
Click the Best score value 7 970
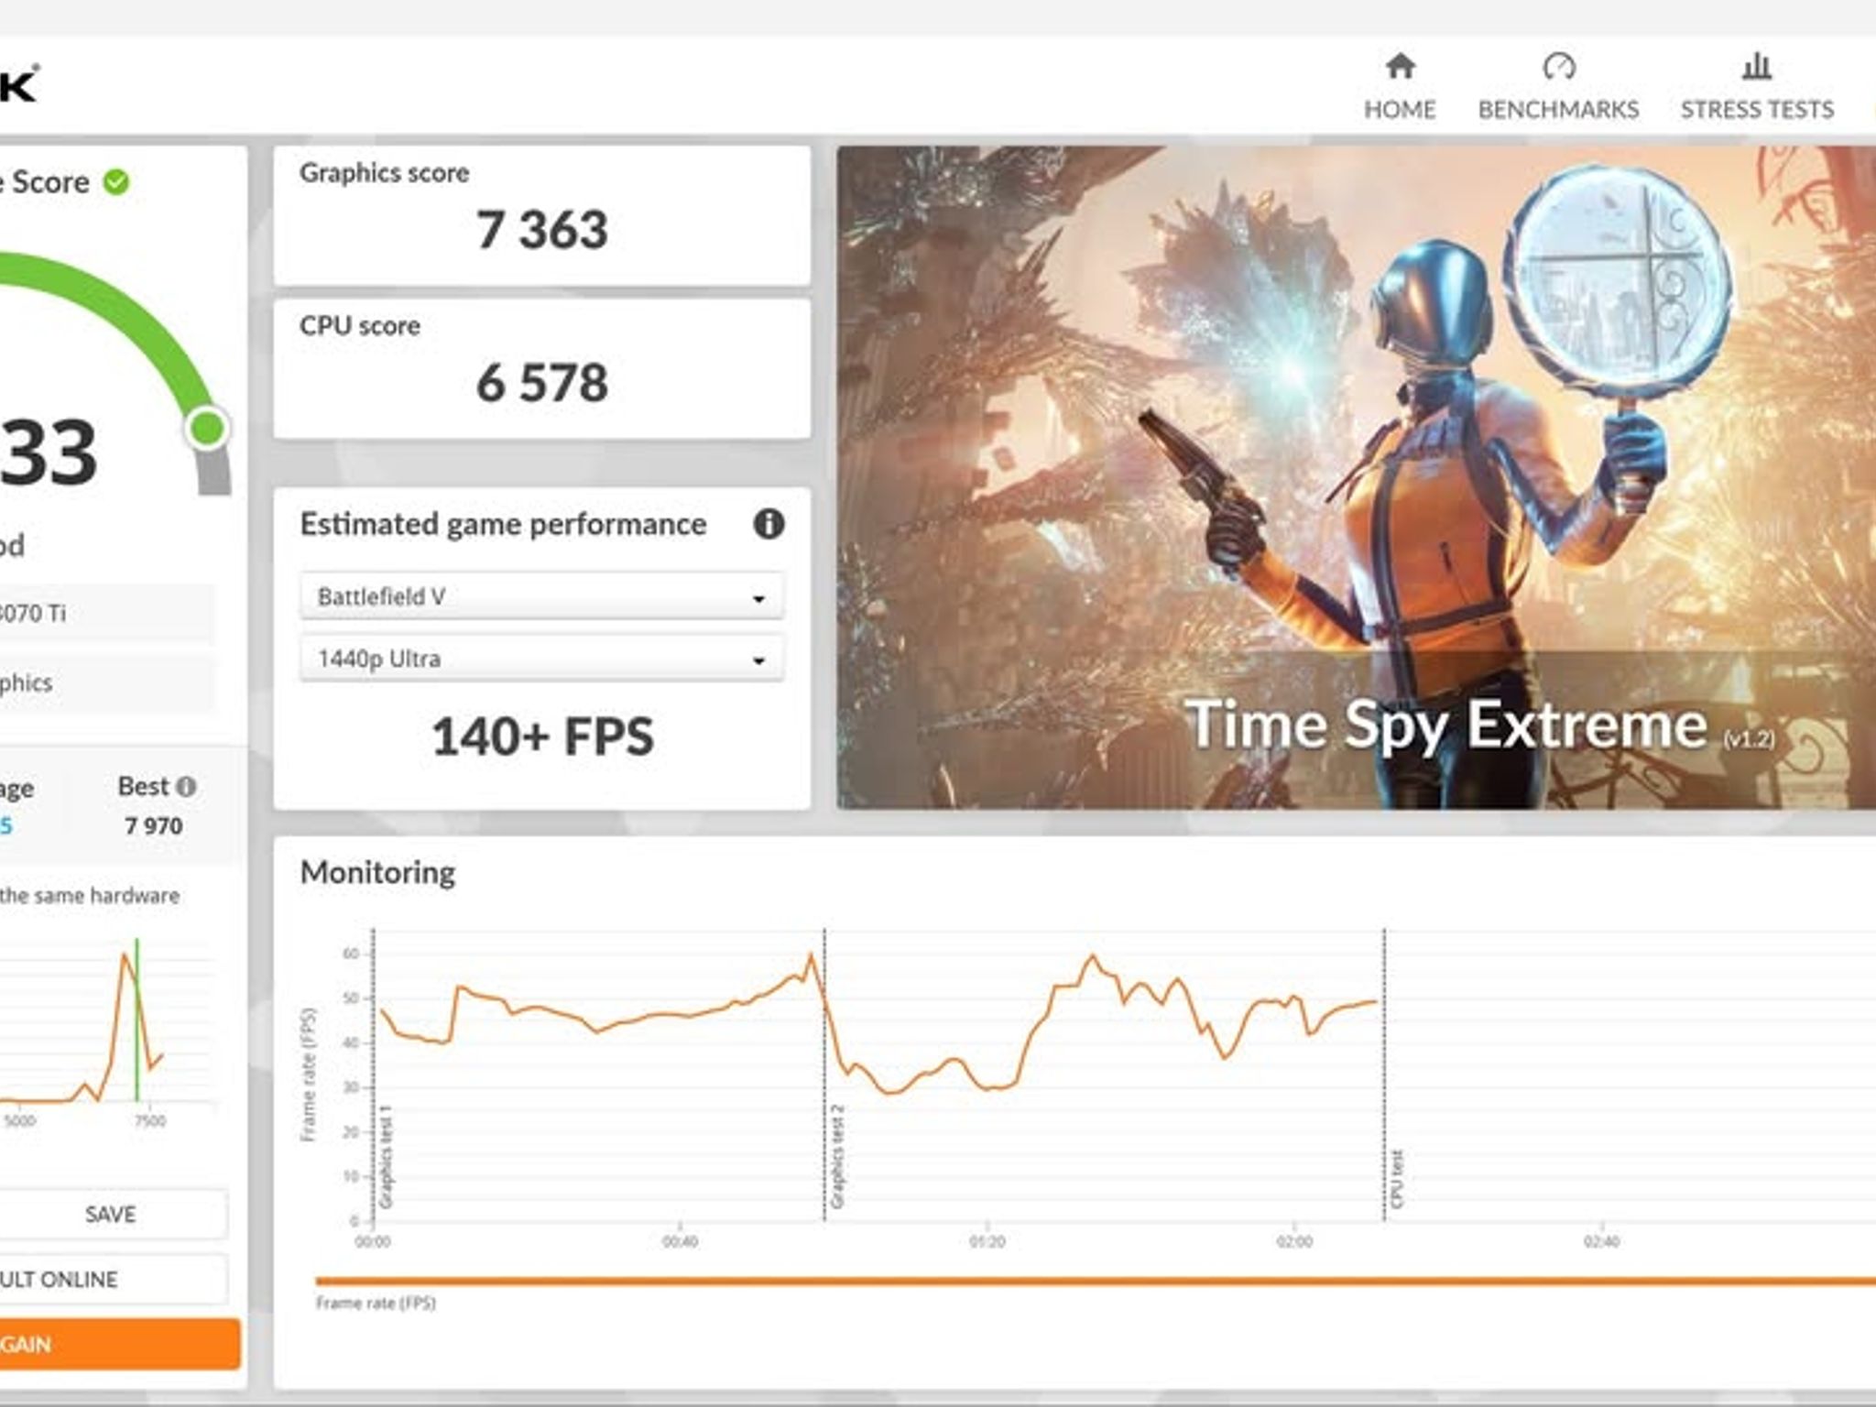[x=154, y=826]
